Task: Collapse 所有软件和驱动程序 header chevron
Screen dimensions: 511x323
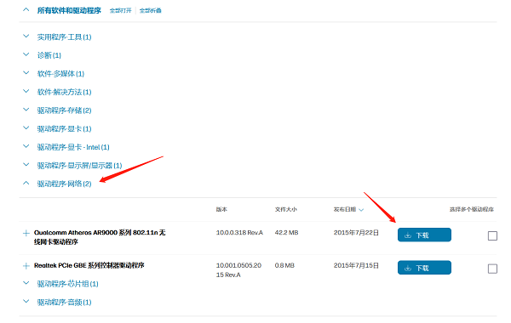Action: 26,10
